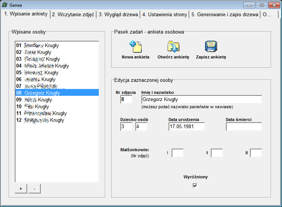282x207 pixels.
Task: Focus the Data śmierci input field
Action: [244, 127]
